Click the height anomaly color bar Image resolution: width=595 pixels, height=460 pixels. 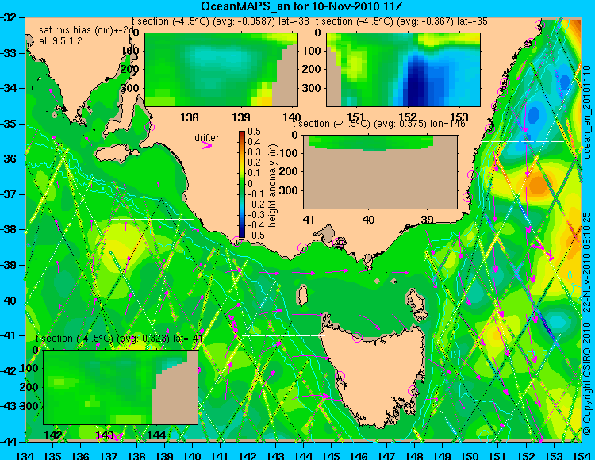(242, 185)
